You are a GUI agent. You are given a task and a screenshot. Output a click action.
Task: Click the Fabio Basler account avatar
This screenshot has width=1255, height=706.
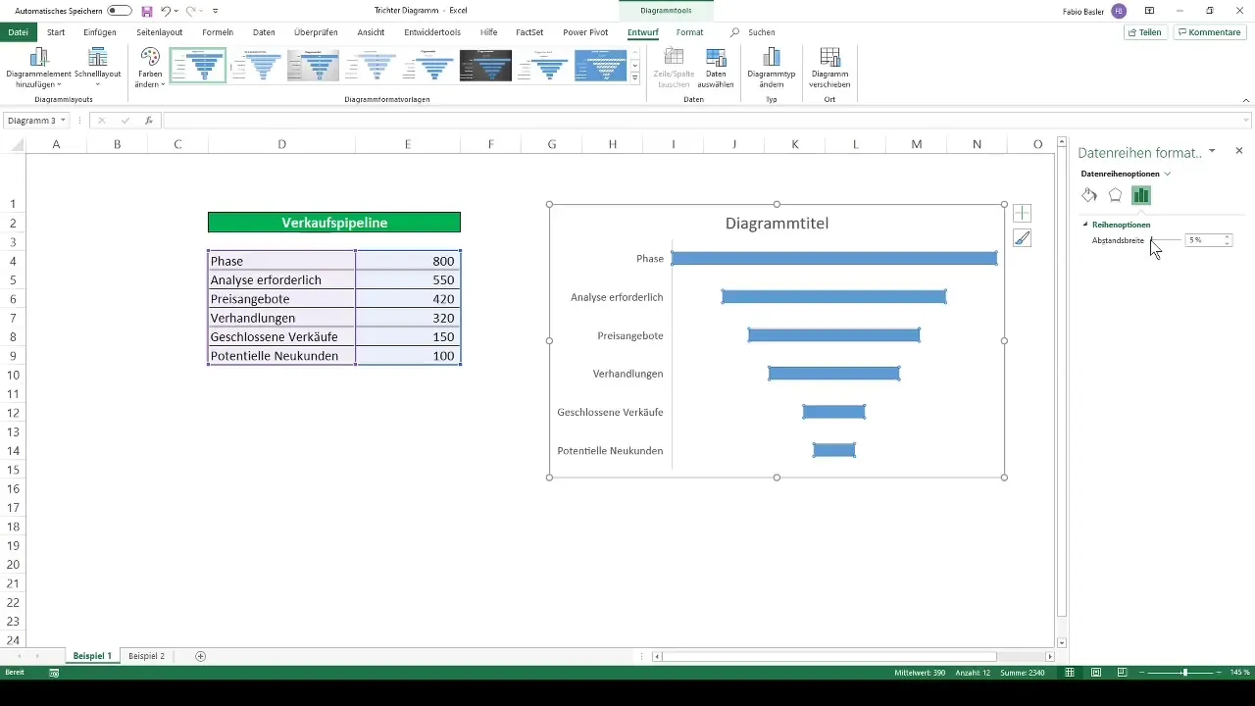tap(1119, 11)
